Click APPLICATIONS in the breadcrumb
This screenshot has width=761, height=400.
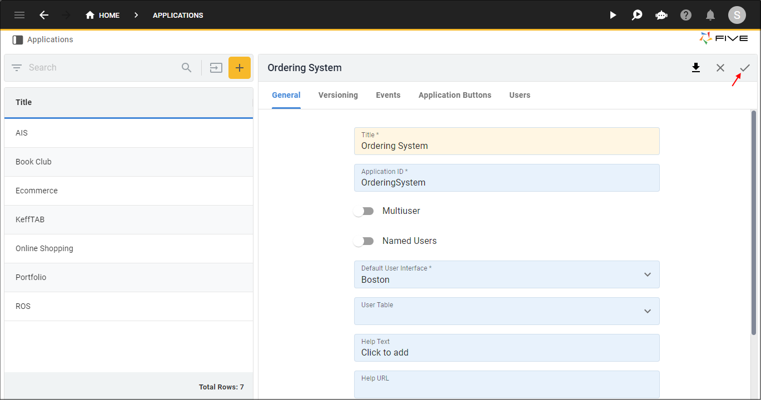[178, 15]
